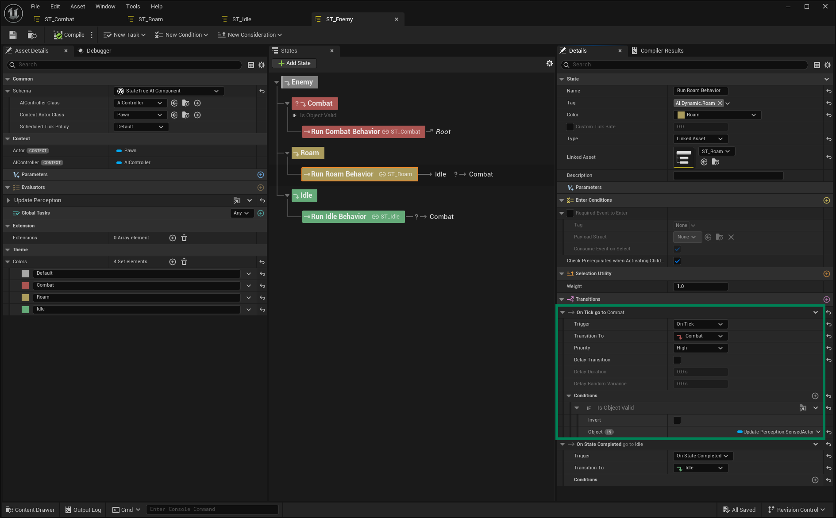
Task: Add a Global Task with plus icon
Action: (261, 213)
